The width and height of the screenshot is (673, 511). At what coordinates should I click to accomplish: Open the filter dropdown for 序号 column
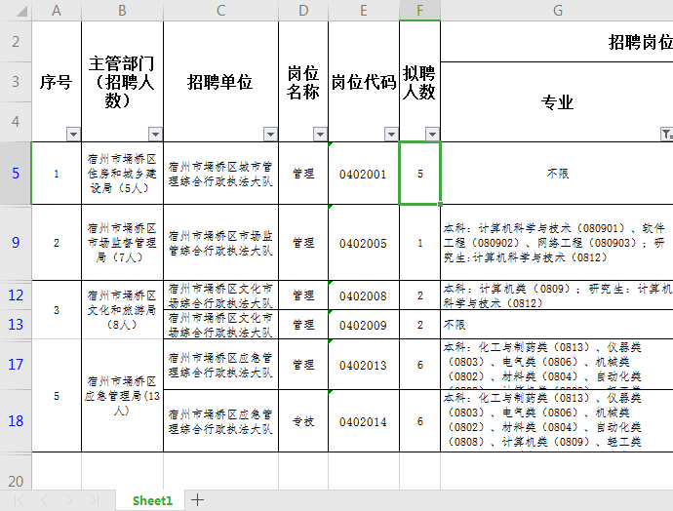click(x=73, y=134)
